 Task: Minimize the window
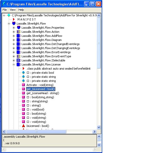87,4
